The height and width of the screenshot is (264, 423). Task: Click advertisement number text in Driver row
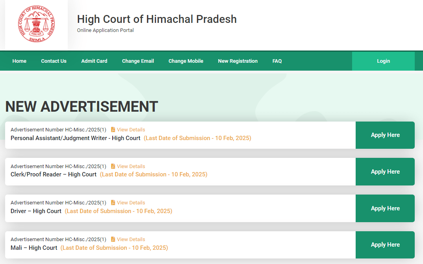(58, 203)
